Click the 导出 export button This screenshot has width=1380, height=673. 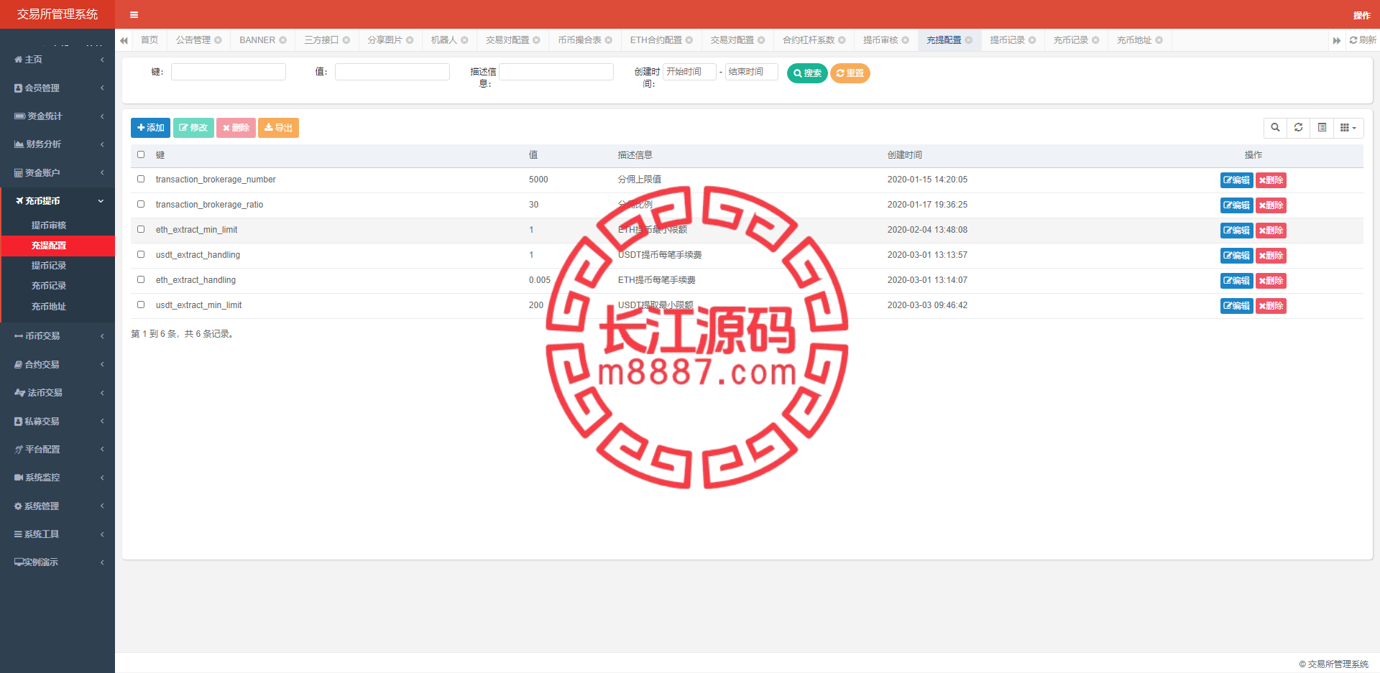(x=278, y=128)
